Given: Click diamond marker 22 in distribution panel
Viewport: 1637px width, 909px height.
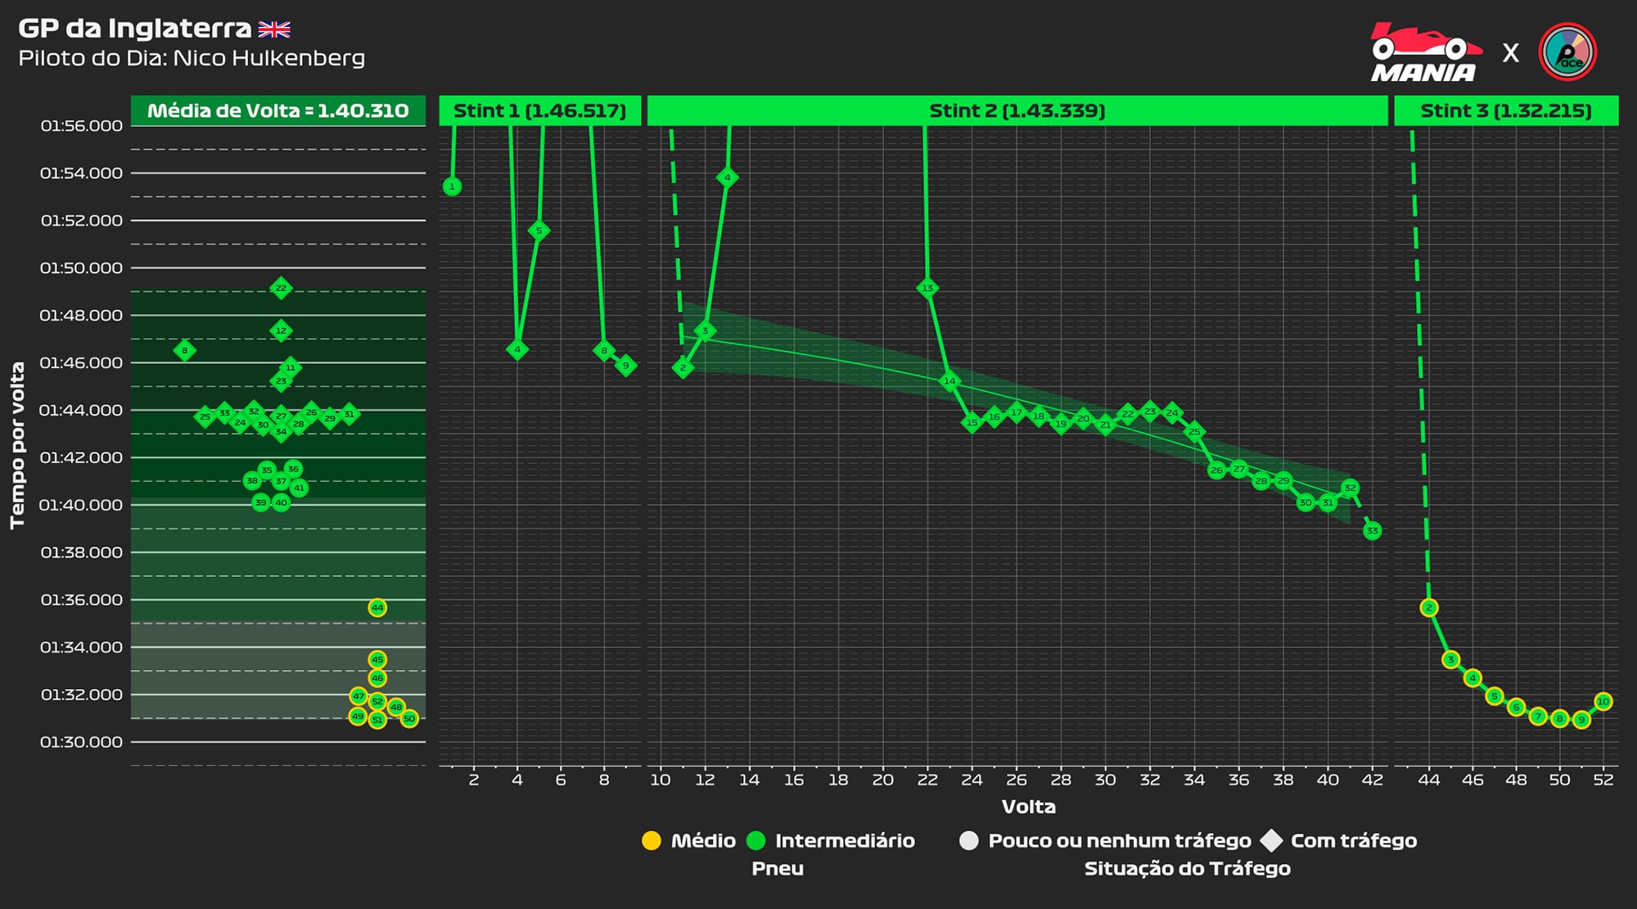Looking at the screenshot, I should tap(281, 288).
